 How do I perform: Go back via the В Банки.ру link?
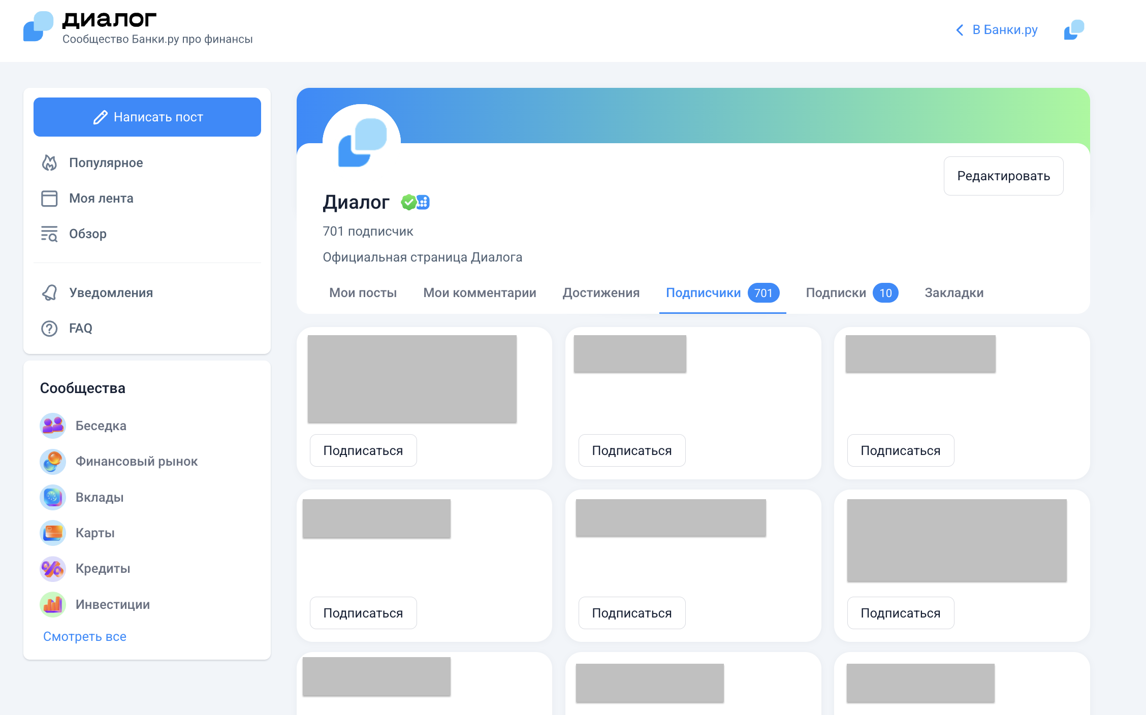[1004, 30]
